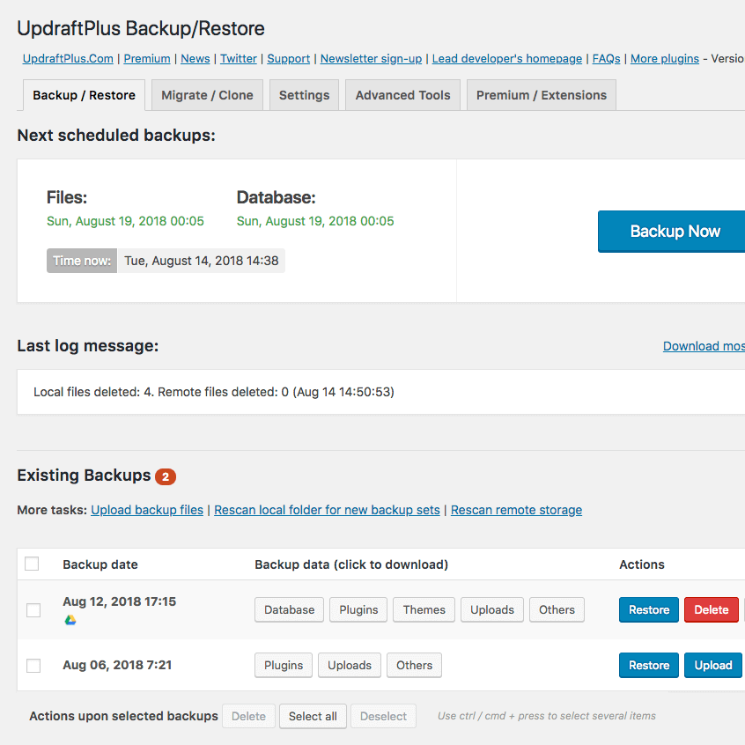Click the 'Backup data (click to download)' header
The image size is (745, 745).
(x=351, y=564)
